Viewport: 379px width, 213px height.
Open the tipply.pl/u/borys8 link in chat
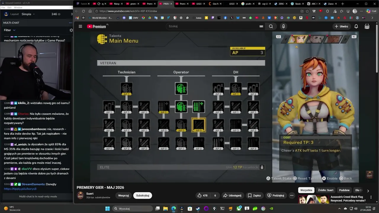20,189
